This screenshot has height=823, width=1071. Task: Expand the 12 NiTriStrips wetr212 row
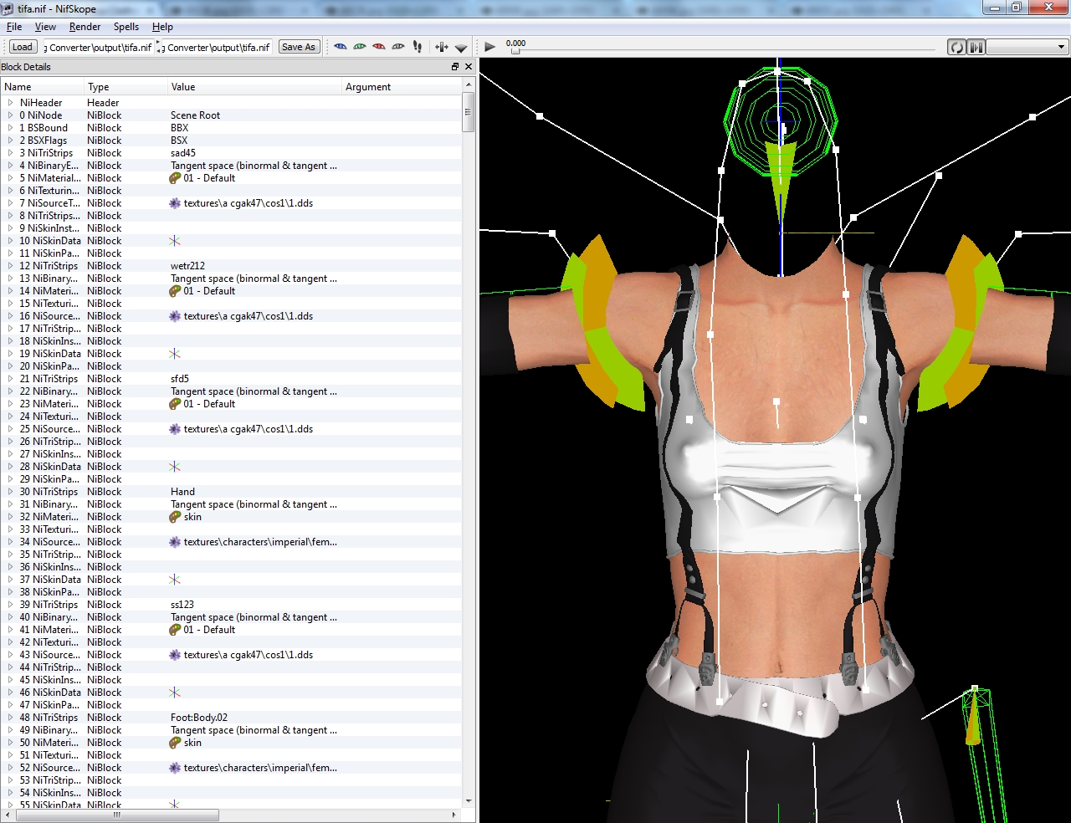pos(10,266)
